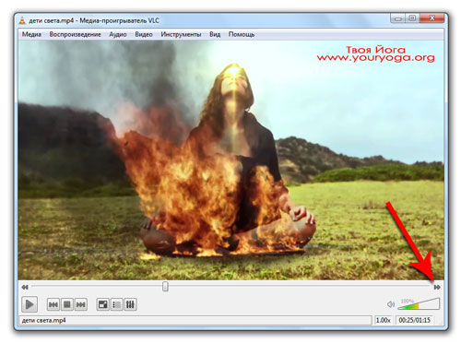Click the 1.00x playback speed indicator

point(383,320)
